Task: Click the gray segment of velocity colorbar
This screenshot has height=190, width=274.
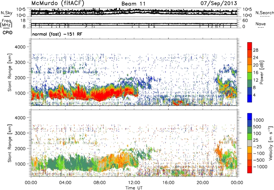Action: pyautogui.click(x=250, y=143)
